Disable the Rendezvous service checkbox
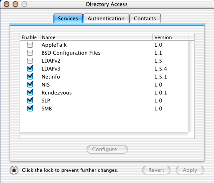Screen dimensions: 214x183 pos(30,92)
